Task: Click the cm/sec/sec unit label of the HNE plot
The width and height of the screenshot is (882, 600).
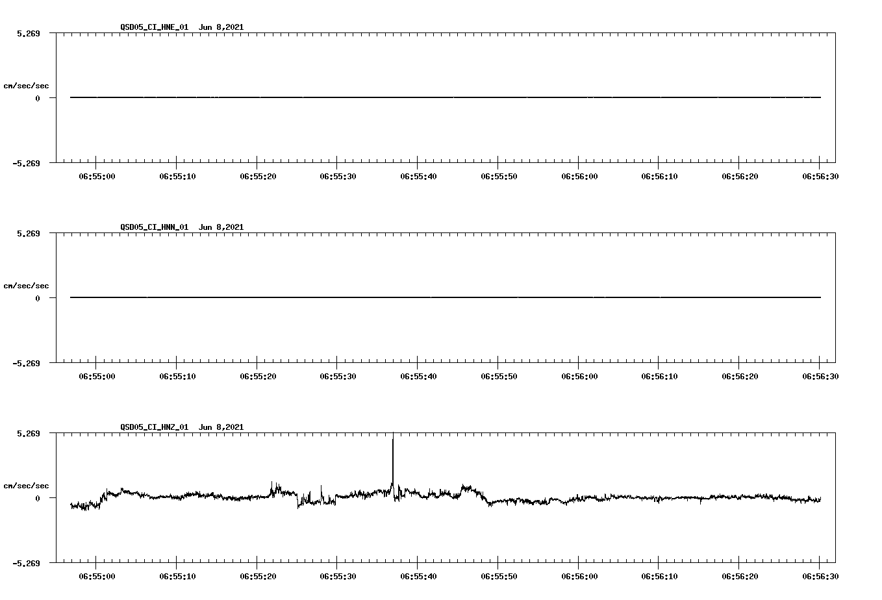Action: (x=26, y=86)
